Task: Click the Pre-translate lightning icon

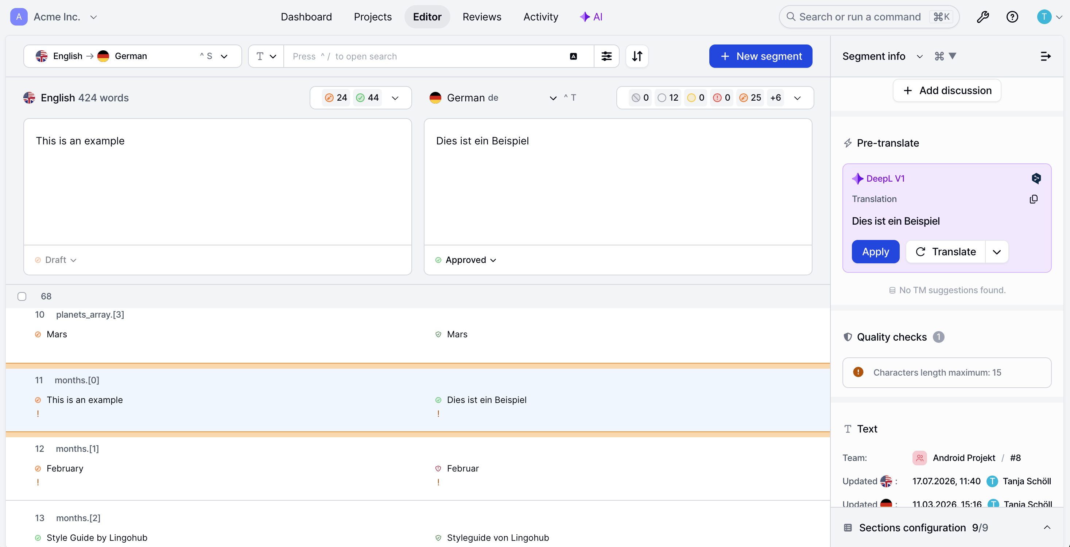Action: [x=848, y=143]
